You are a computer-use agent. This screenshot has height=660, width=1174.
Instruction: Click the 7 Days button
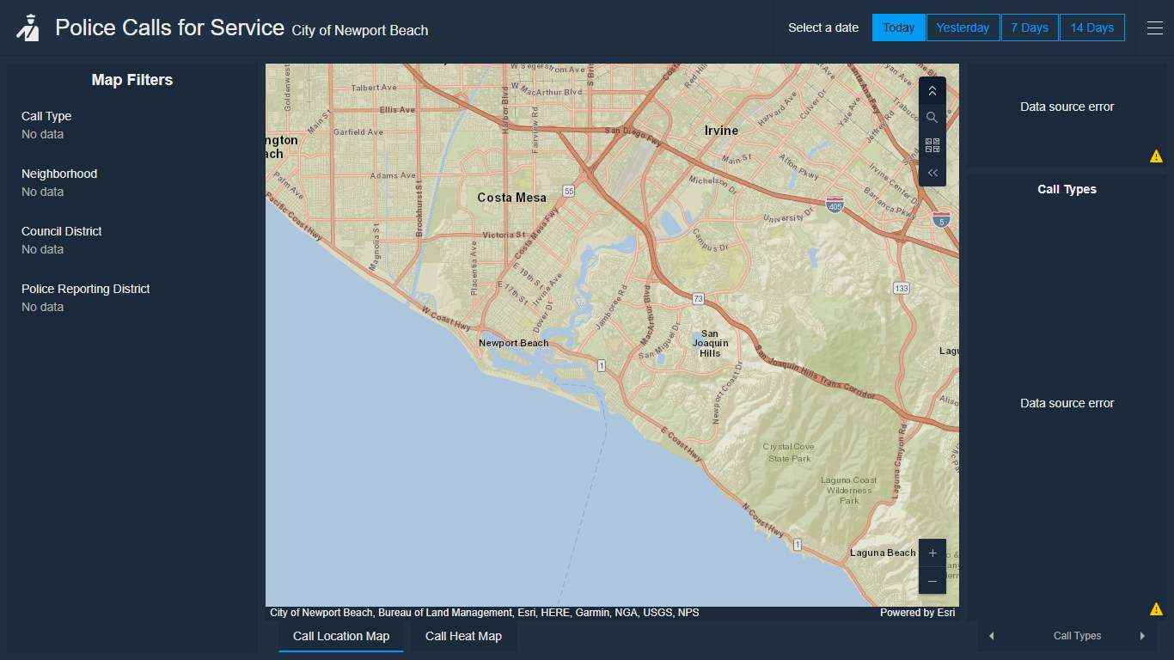[1030, 27]
